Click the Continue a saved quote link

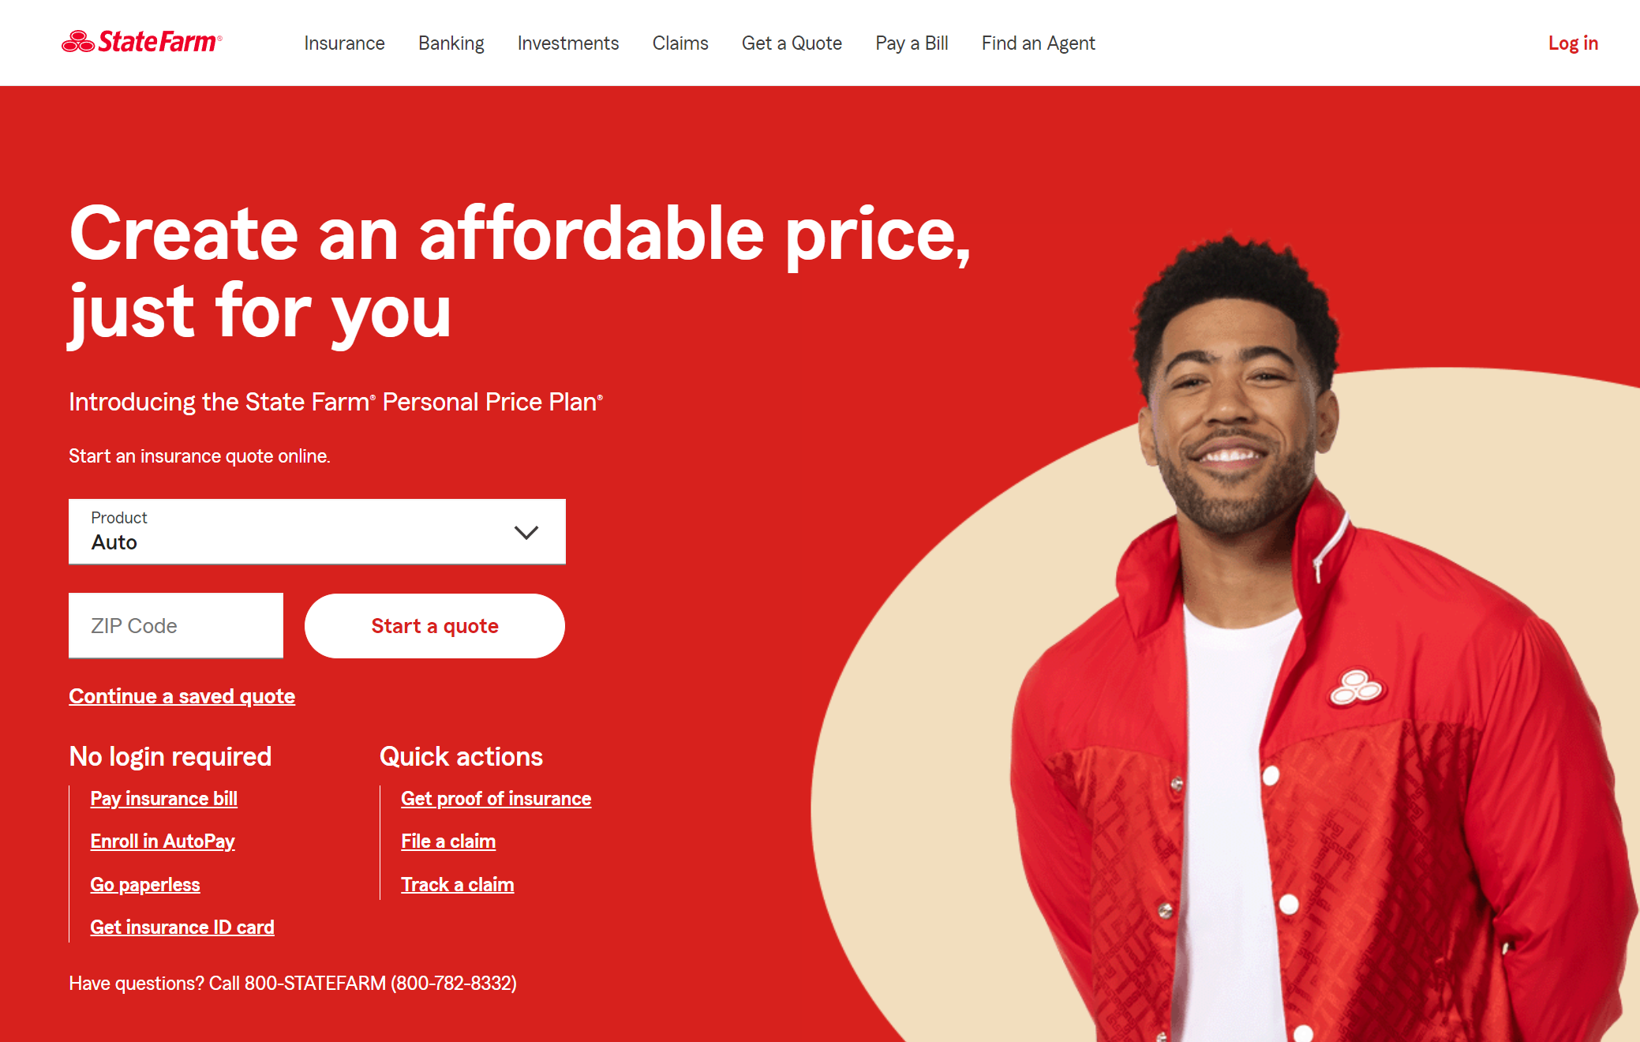(x=182, y=695)
